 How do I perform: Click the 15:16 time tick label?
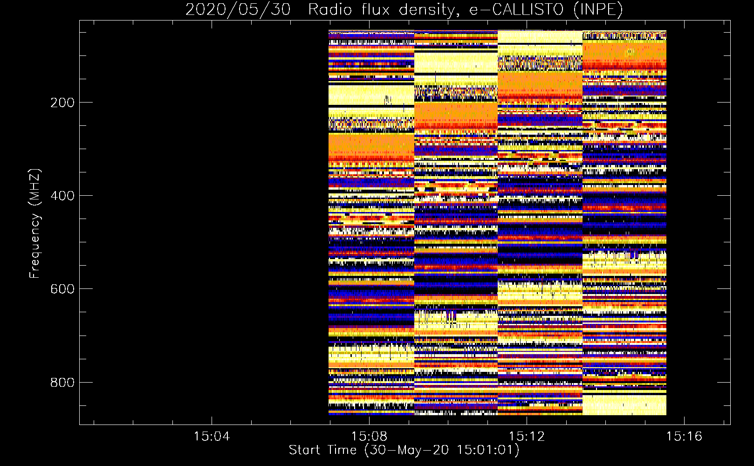(x=684, y=437)
